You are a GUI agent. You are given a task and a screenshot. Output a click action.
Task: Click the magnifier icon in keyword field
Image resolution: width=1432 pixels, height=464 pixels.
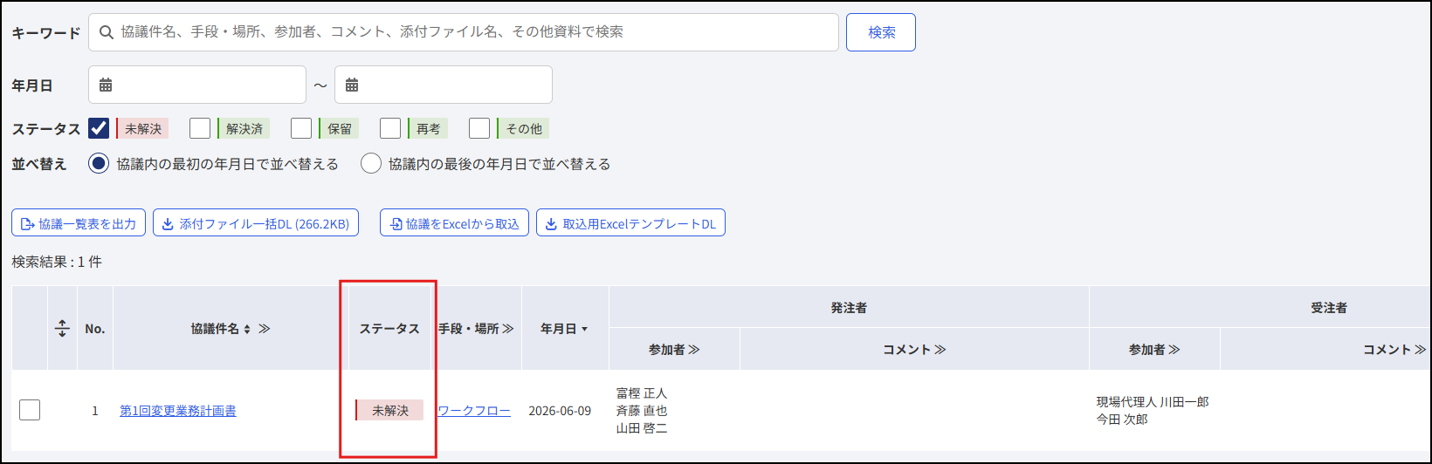(107, 32)
